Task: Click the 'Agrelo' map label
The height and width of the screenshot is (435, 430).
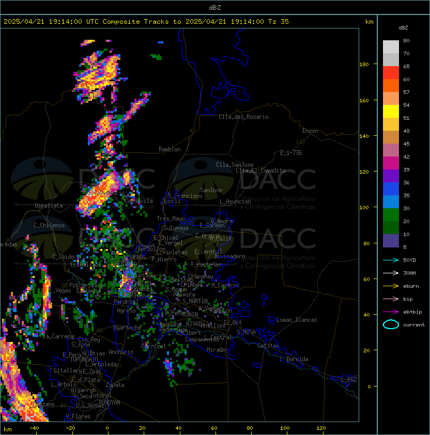Action: [x=126, y=310]
